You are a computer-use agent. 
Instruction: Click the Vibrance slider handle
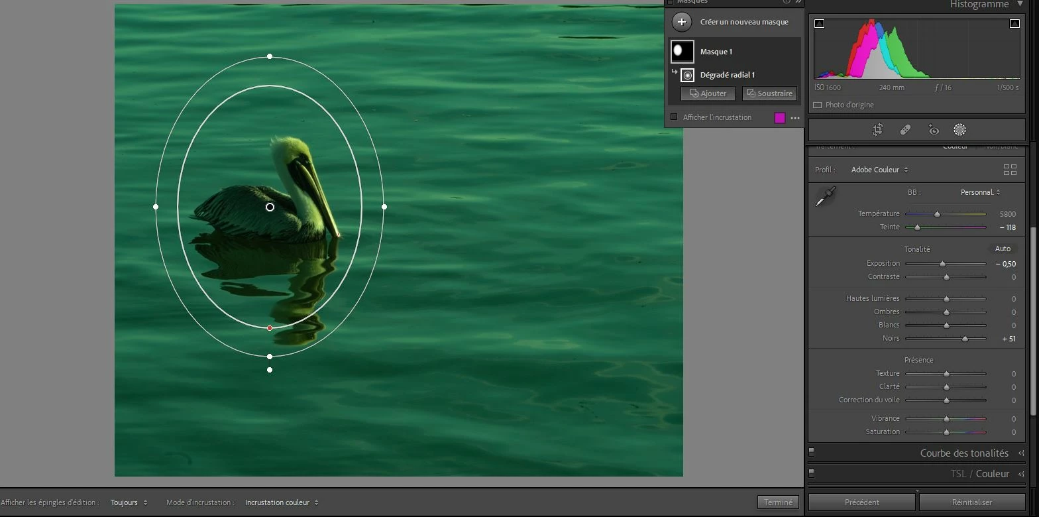pyautogui.click(x=946, y=419)
